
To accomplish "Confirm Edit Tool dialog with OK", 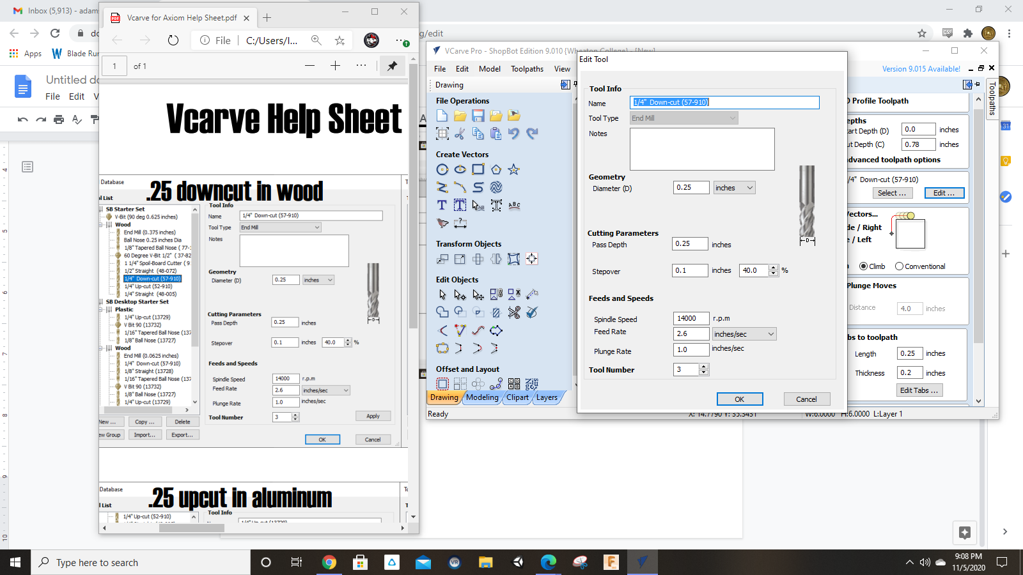I will click(x=740, y=399).
